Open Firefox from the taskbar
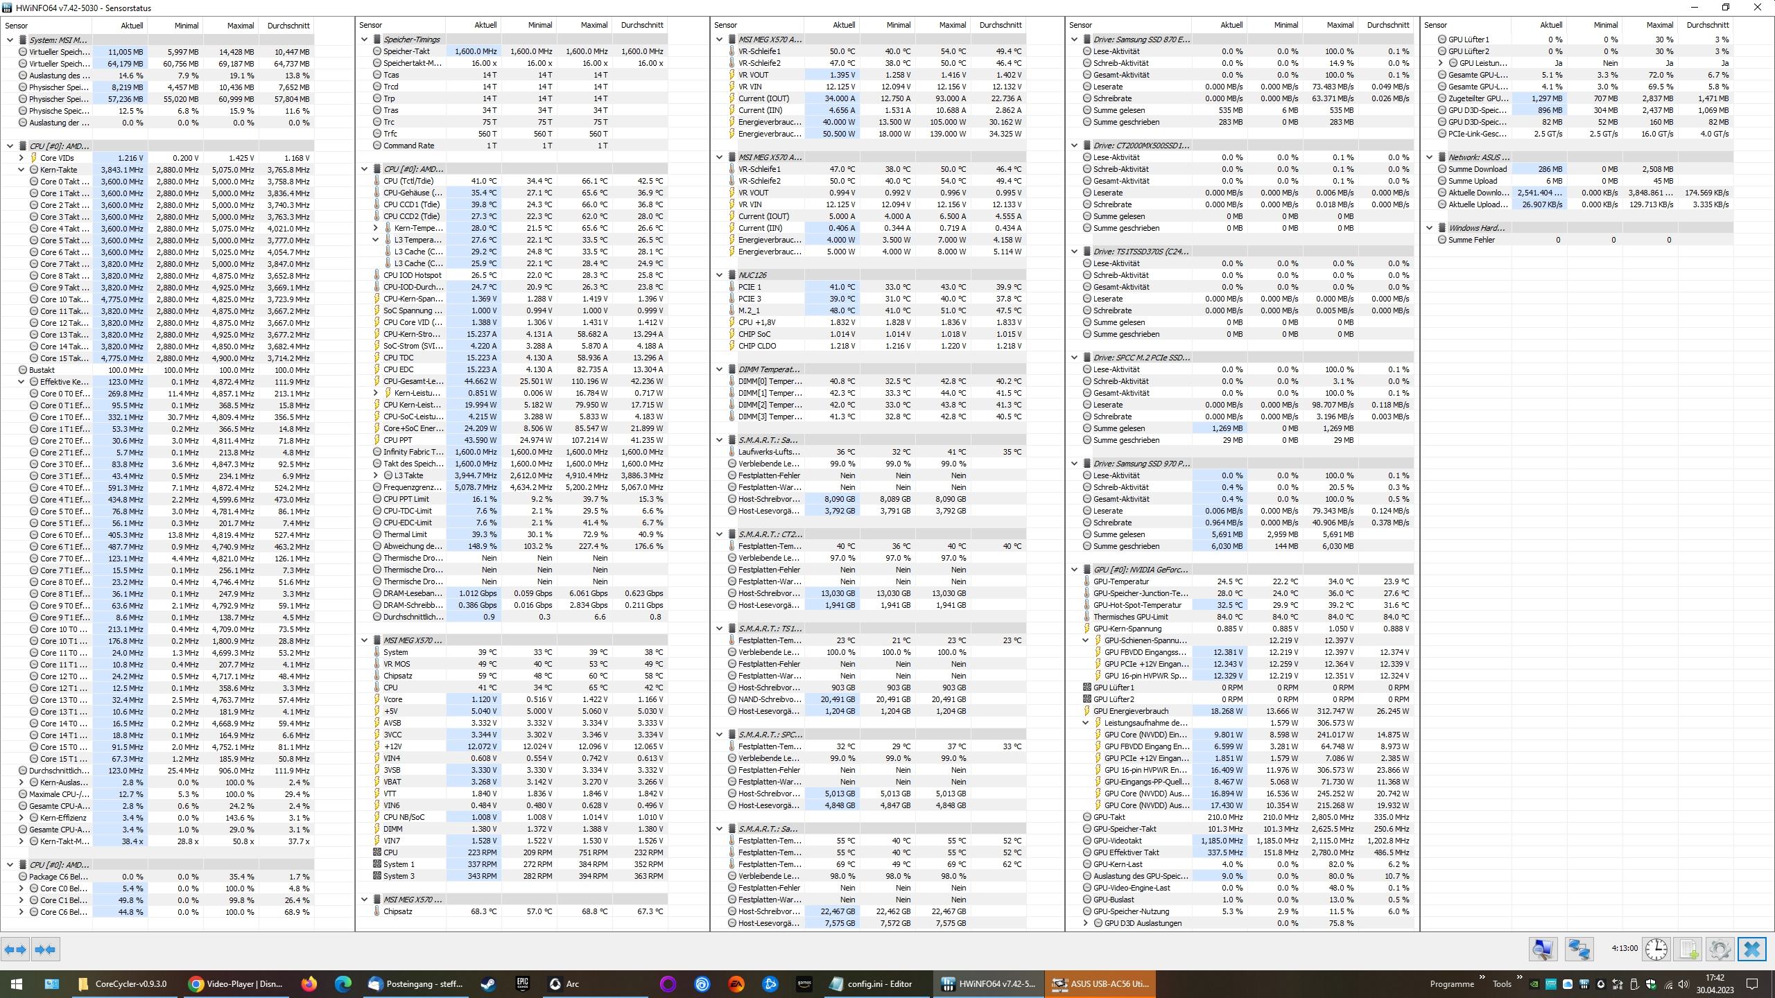Viewport: 1775px width, 998px height. pos(309,983)
